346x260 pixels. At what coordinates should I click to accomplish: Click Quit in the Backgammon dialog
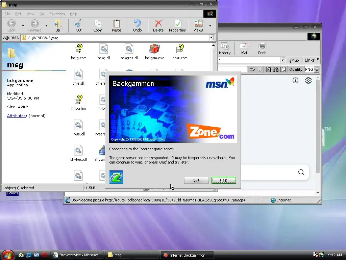[x=196, y=180]
